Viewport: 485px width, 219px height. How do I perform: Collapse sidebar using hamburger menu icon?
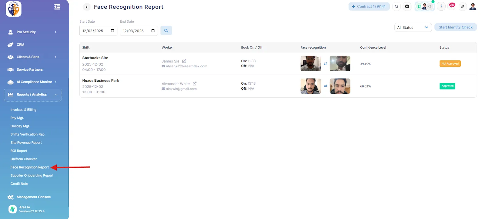(57, 7)
